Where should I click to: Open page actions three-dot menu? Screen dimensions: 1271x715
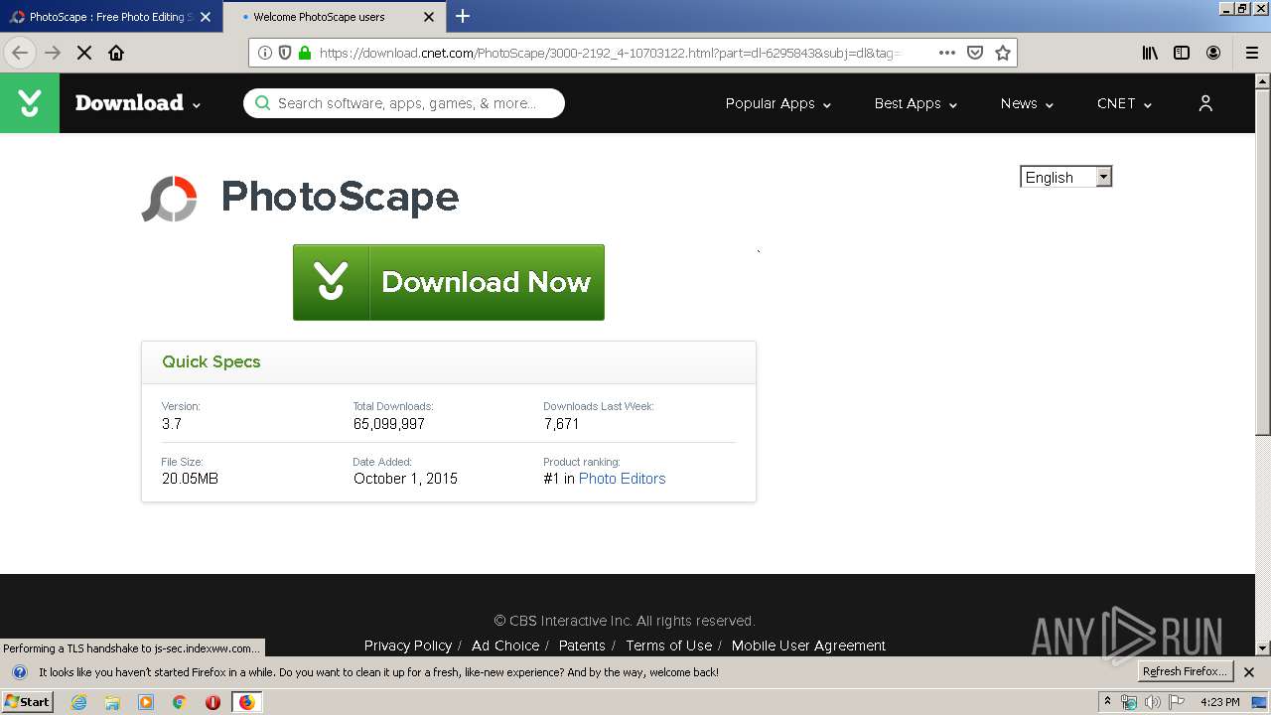pos(947,53)
